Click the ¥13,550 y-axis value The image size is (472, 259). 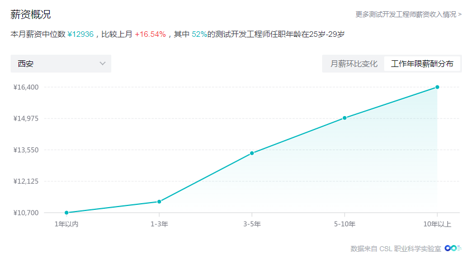(26, 150)
